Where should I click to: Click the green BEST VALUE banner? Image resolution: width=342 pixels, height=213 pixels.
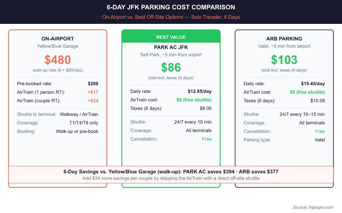pyautogui.click(x=171, y=37)
